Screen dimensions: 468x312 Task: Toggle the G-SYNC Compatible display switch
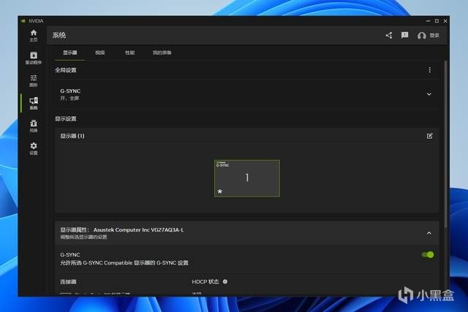(427, 255)
